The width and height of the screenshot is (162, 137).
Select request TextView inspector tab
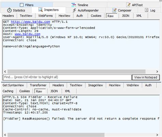[x=26, y=16]
